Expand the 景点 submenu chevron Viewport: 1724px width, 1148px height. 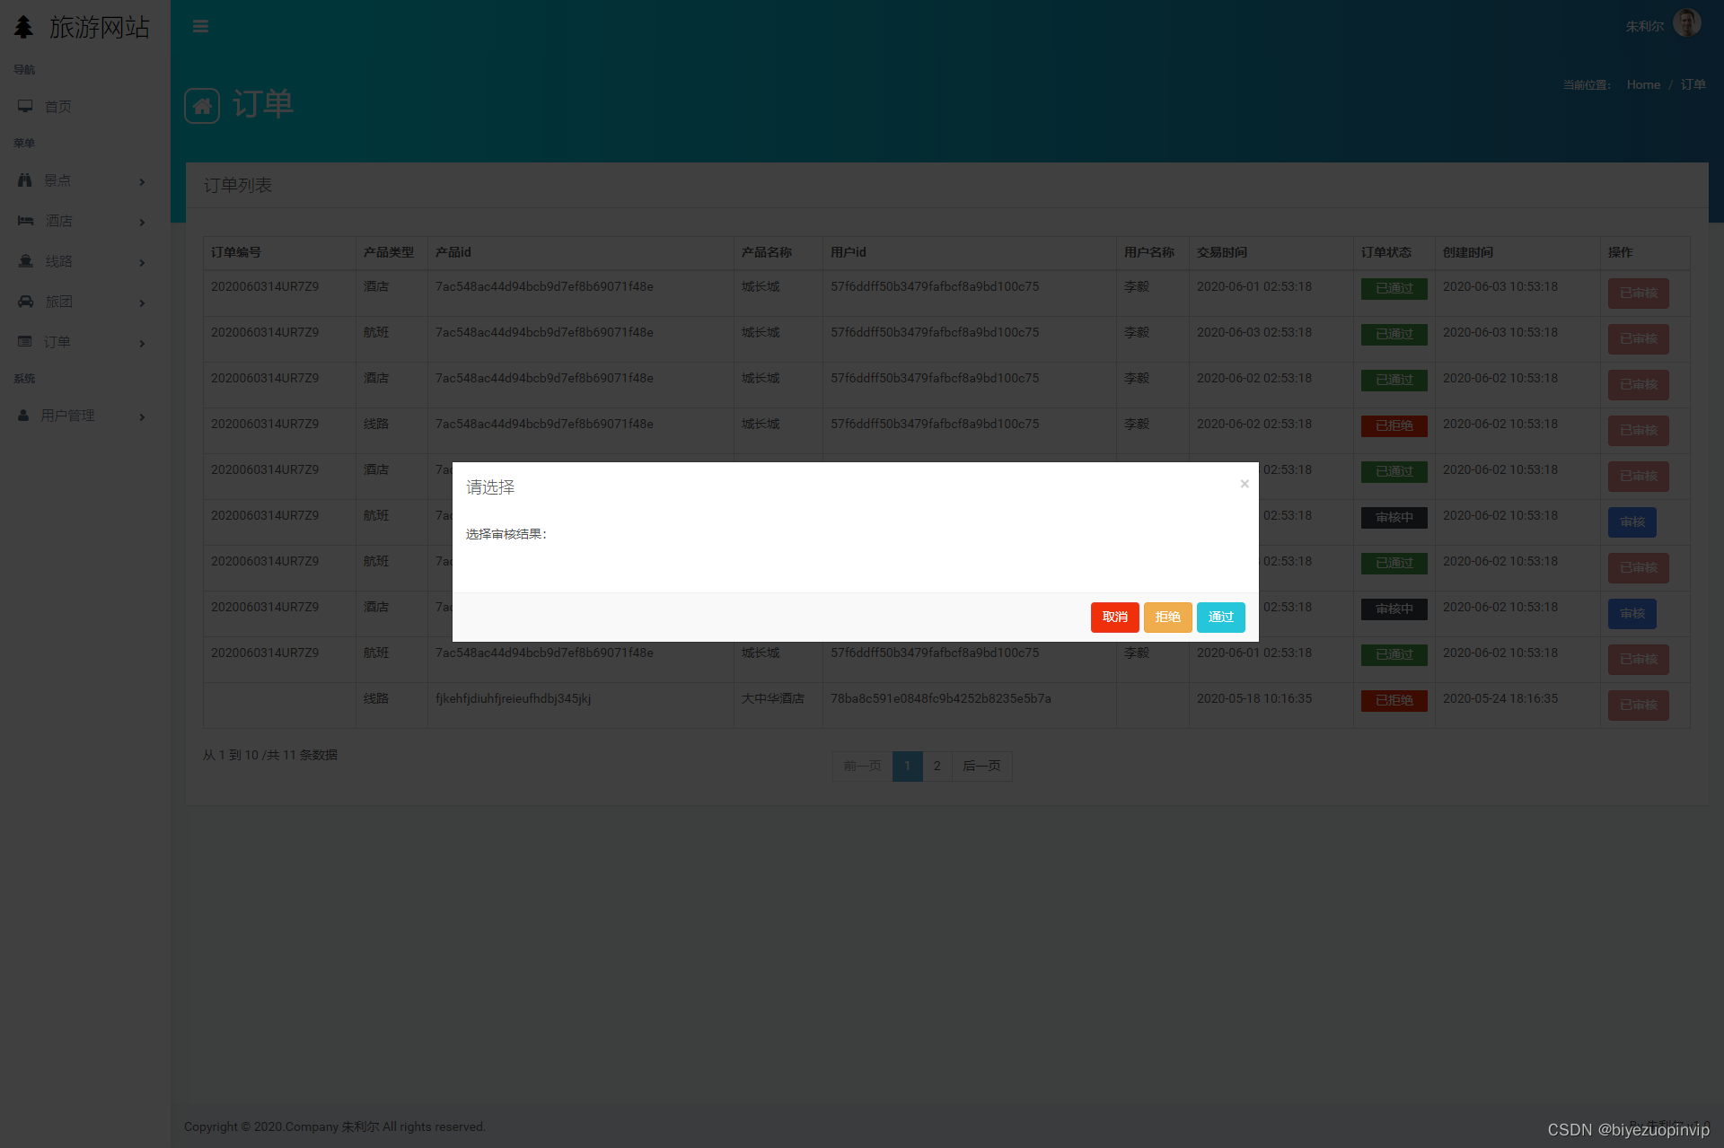point(142,182)
